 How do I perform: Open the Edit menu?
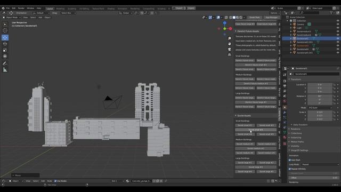click(14, 9)
